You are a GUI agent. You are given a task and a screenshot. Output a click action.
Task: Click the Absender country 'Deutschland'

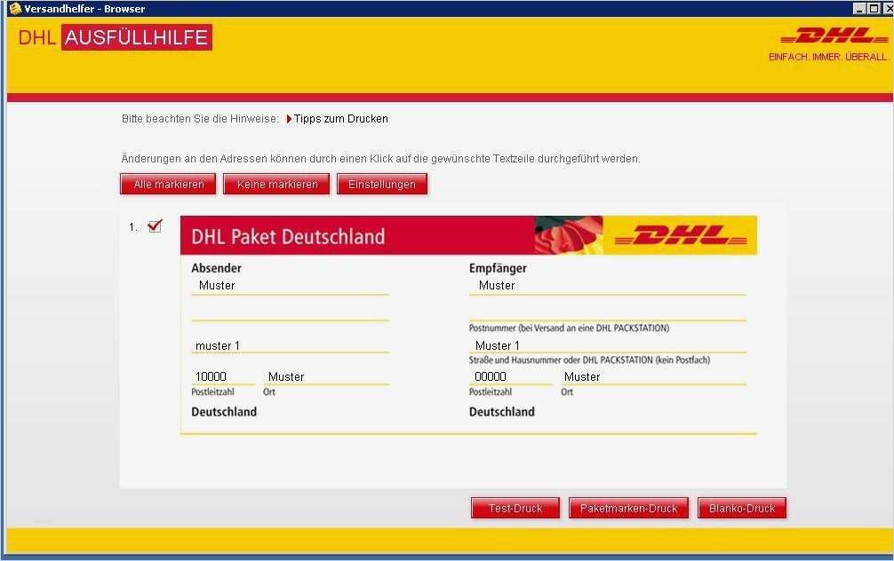[x=224, y=412]
